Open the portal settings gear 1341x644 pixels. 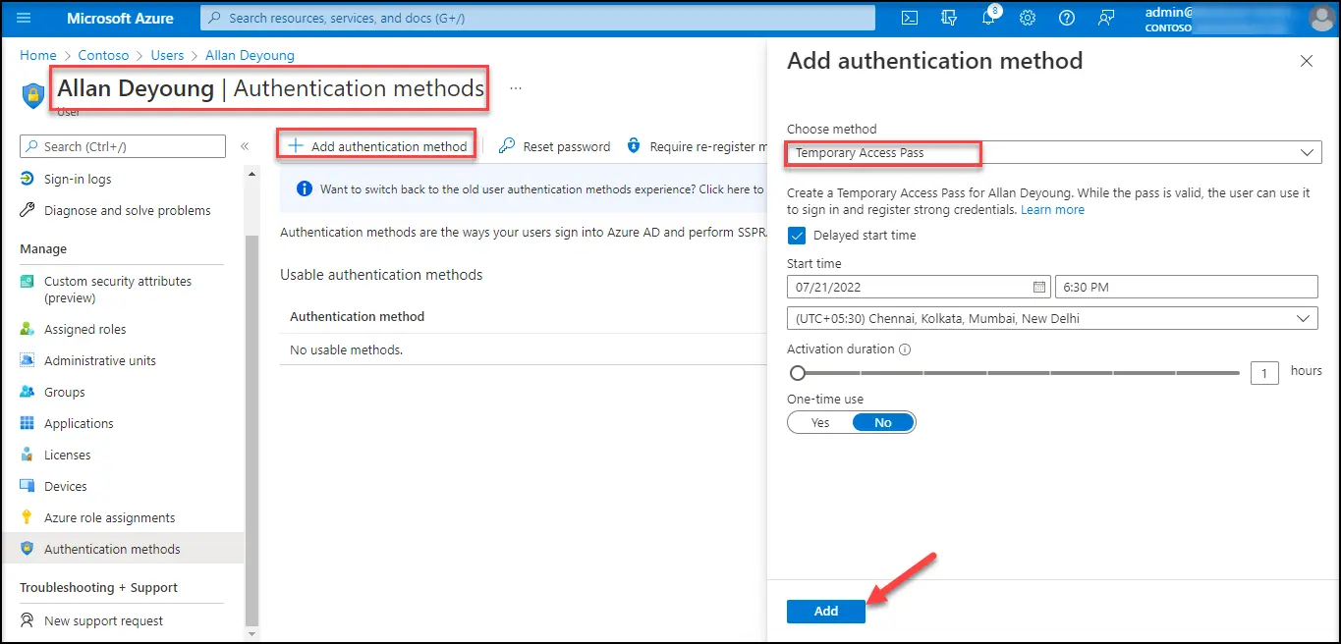pos(1028,19)
